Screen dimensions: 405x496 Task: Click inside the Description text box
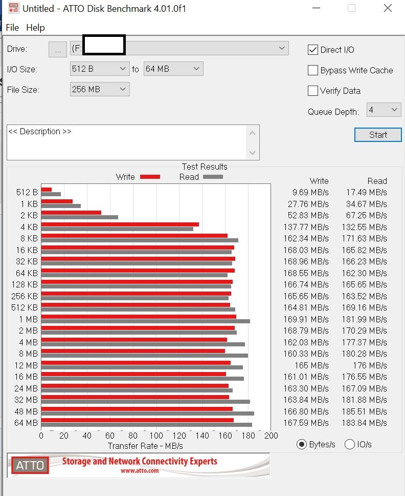tap(126, 142)
